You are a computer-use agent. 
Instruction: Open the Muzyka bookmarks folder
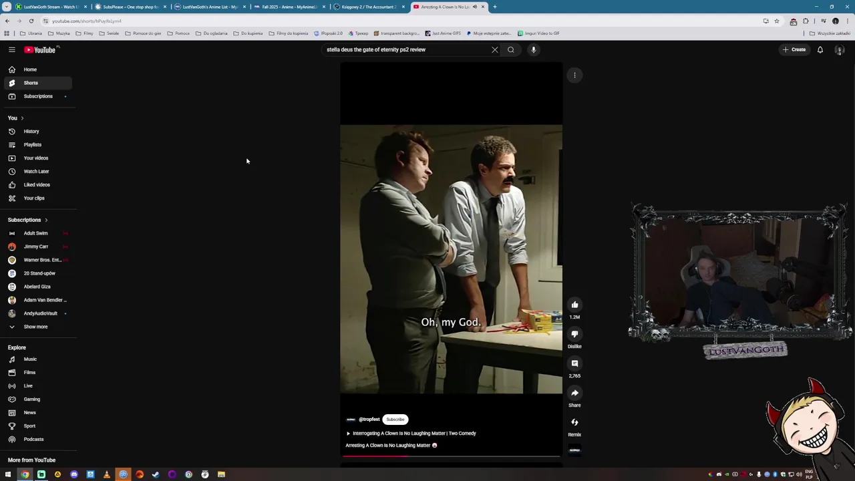pos(59,33)
